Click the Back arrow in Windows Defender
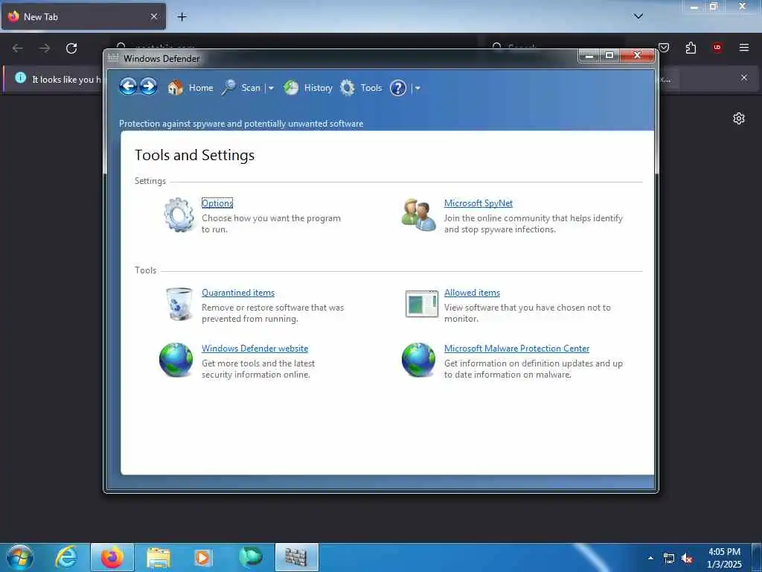Image resolution: width=762 pixels, height=572 pixels. (x=128, y=87)
